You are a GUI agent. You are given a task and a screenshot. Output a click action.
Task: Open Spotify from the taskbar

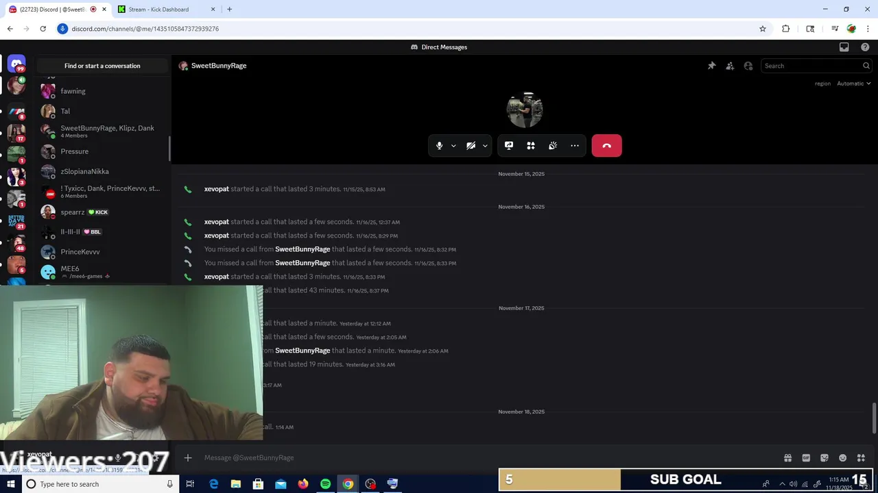pos(325,484)
